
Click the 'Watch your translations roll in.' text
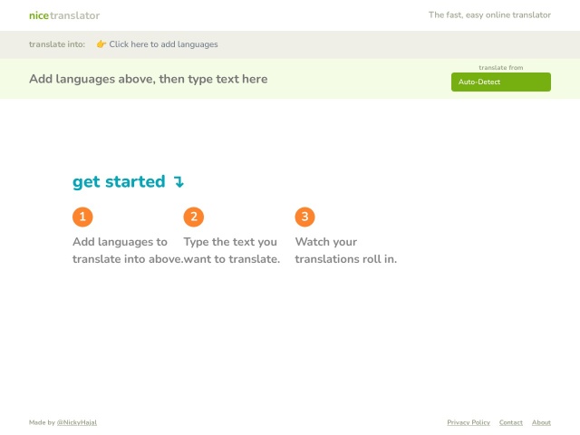(346, 250)
